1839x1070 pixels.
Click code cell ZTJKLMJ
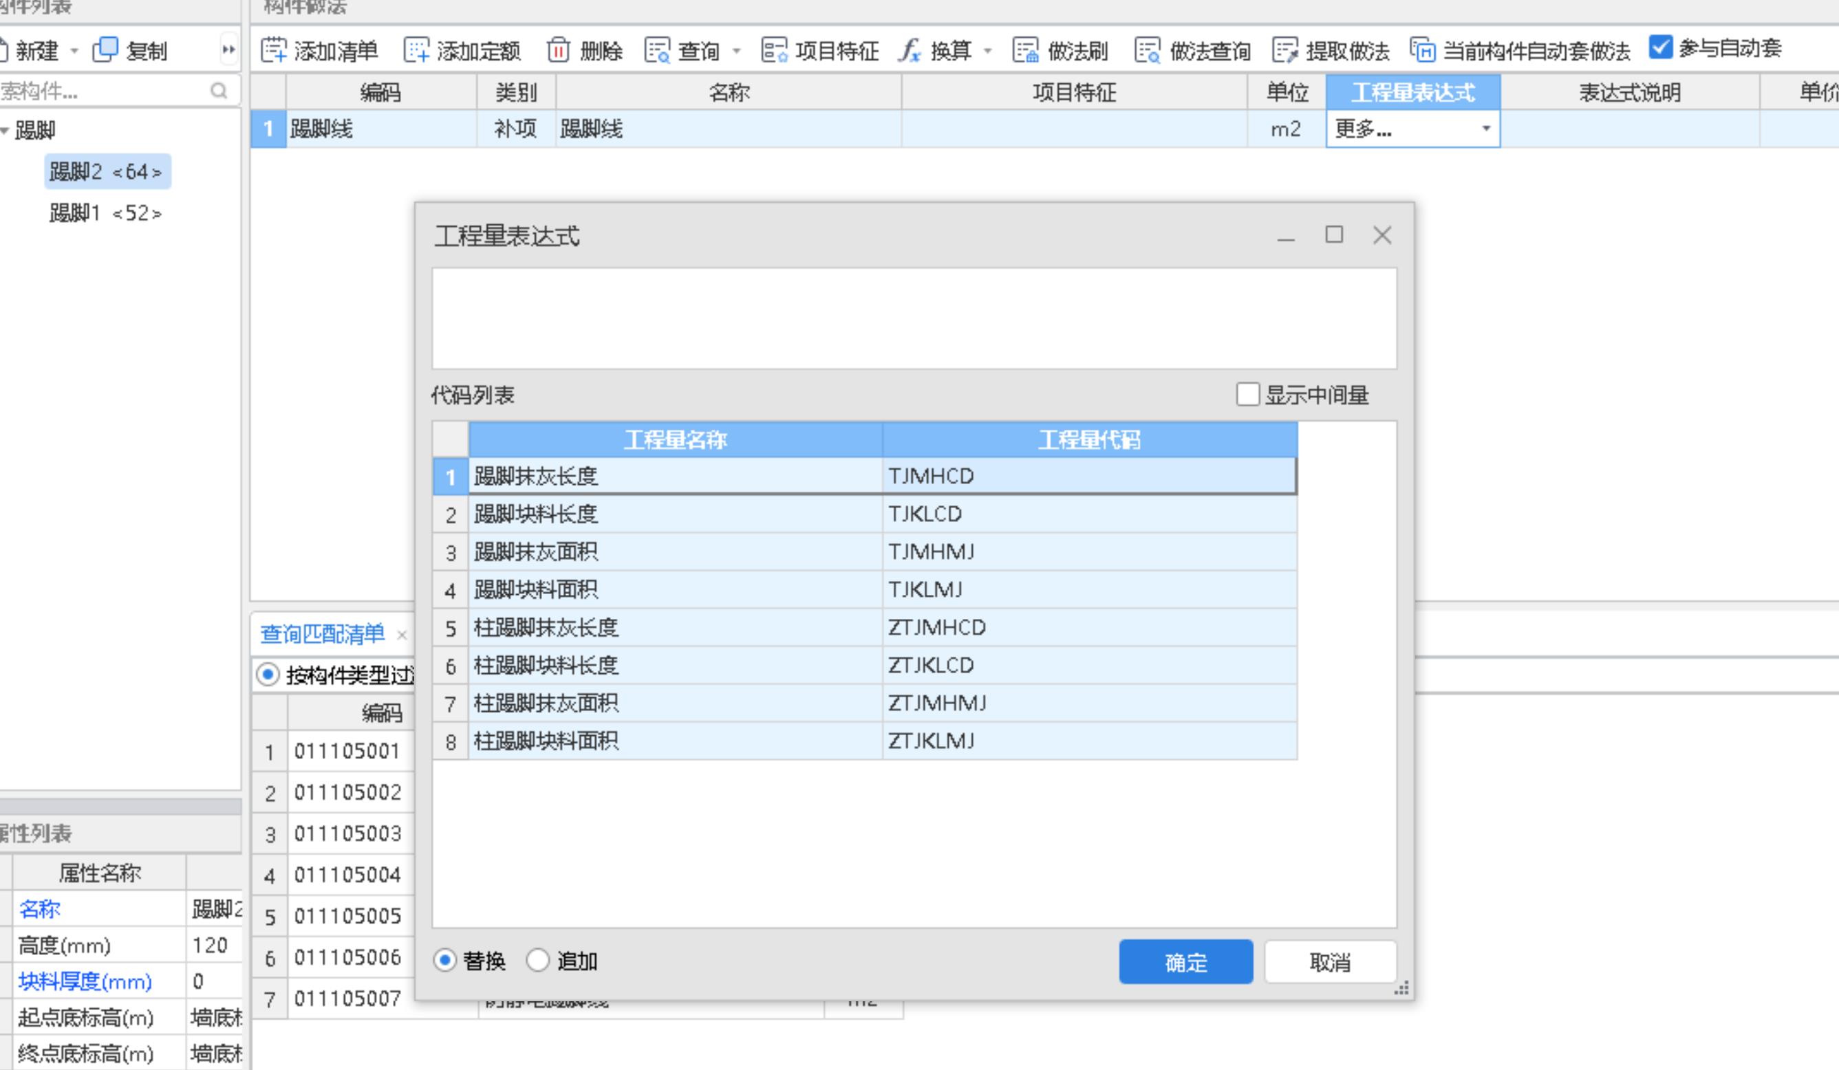pyautogui.click(x=1090, y=742)
